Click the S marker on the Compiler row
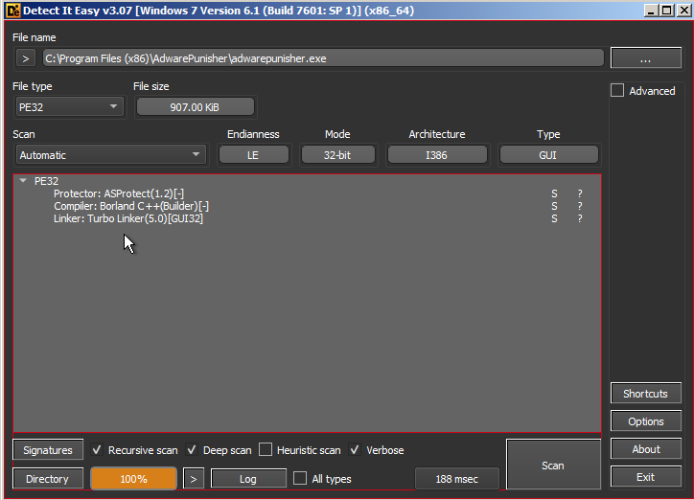This screenshot has width=694, height=500. point(554,206)
